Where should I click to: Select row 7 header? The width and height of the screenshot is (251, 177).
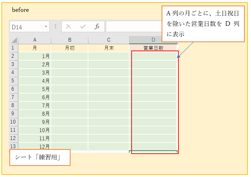pos(13,97)
